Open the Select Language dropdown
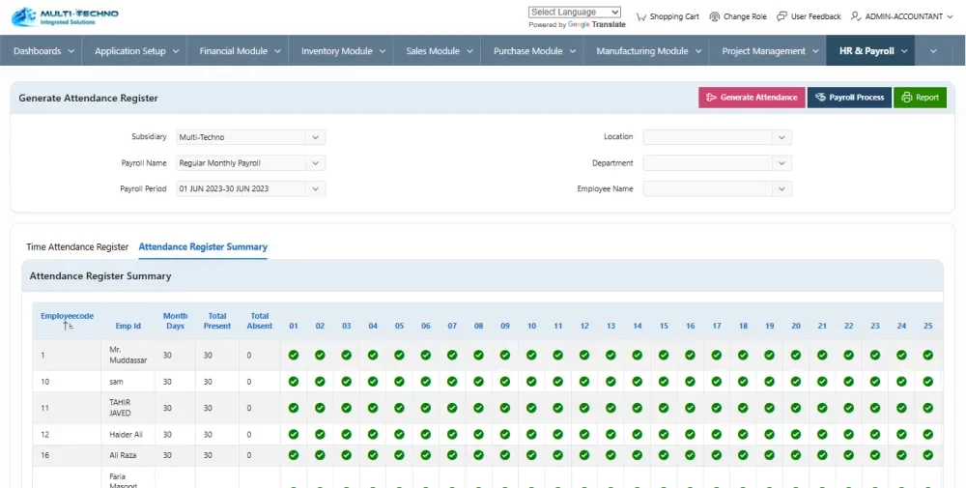The height and width of the screenshot is (488, 966). 575,12
